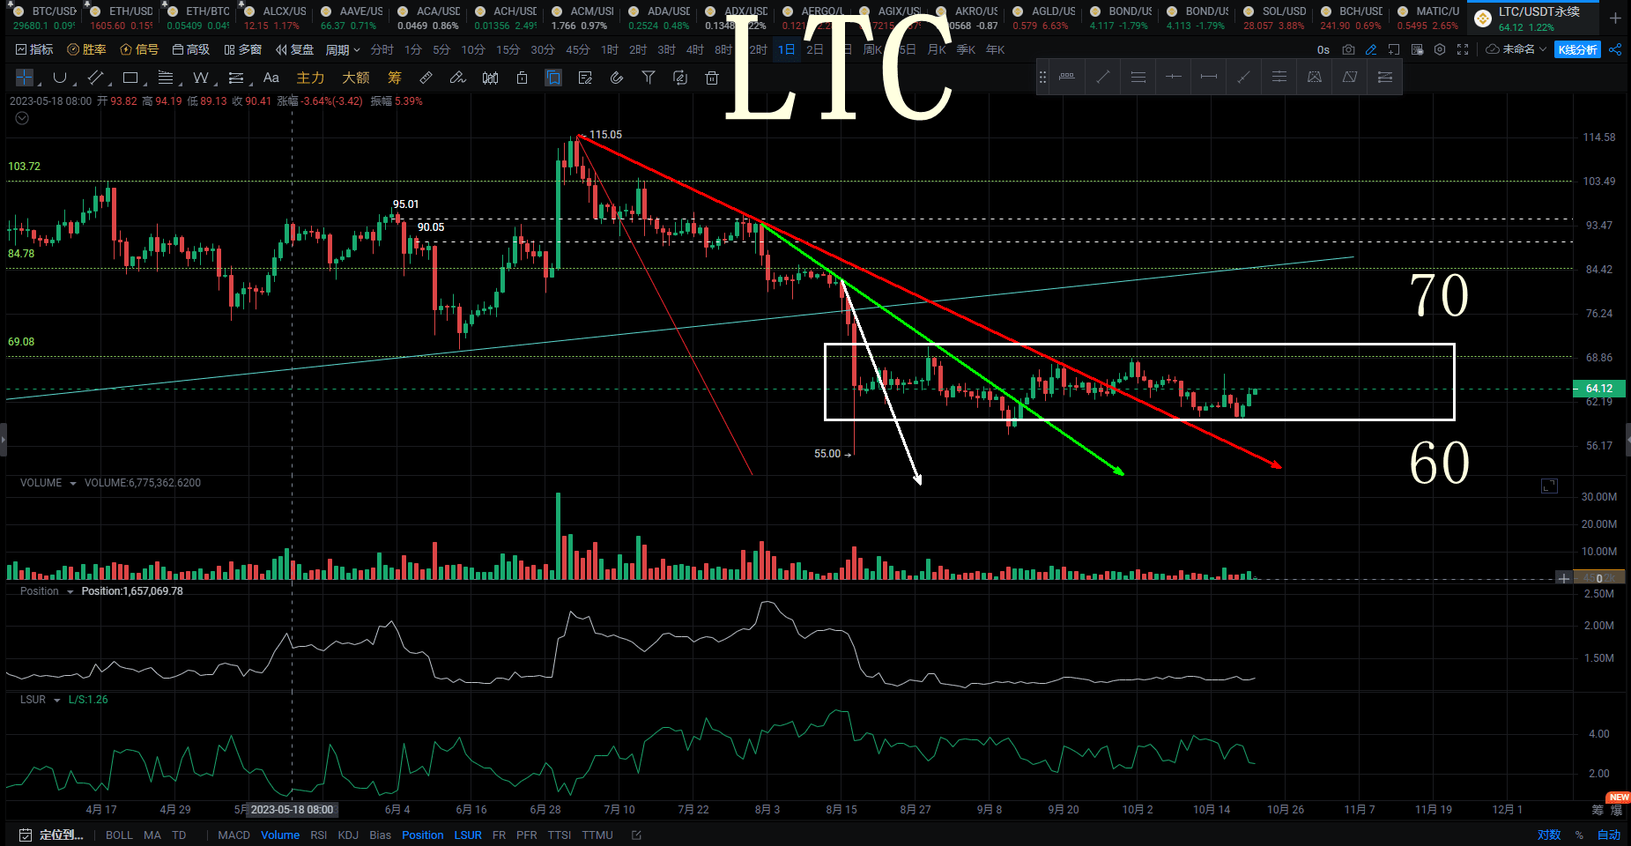Open the 未命名 layout dropdown
This screenshot has height=846, width=1631.
(x=1517, y=49)
